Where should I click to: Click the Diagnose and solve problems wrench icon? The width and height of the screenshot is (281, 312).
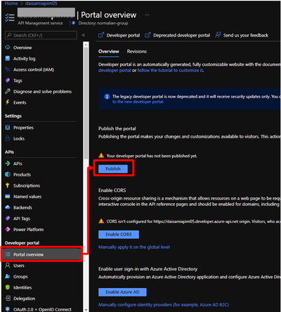(8, 91)
